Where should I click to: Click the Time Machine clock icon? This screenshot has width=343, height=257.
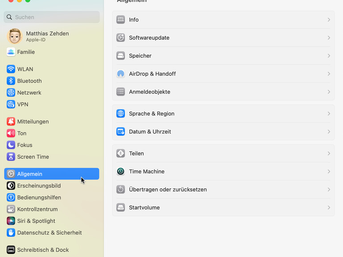pos(121,171)
